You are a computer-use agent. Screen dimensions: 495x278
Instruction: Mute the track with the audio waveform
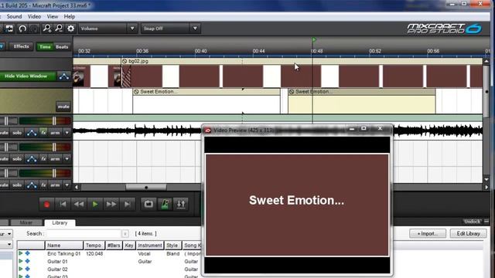click(x=4, y=133)
